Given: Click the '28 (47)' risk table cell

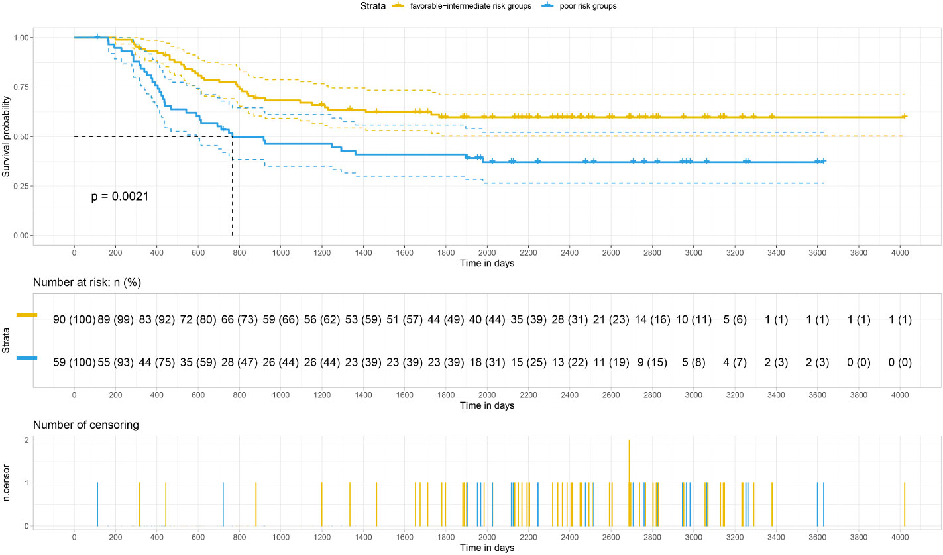Looking at the screenshot, I should [x=239, y=363].
